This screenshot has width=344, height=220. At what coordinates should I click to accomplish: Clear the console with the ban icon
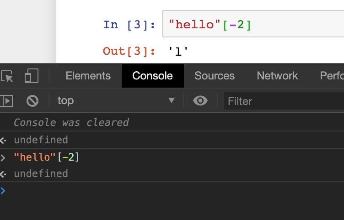tap(32, 100)
